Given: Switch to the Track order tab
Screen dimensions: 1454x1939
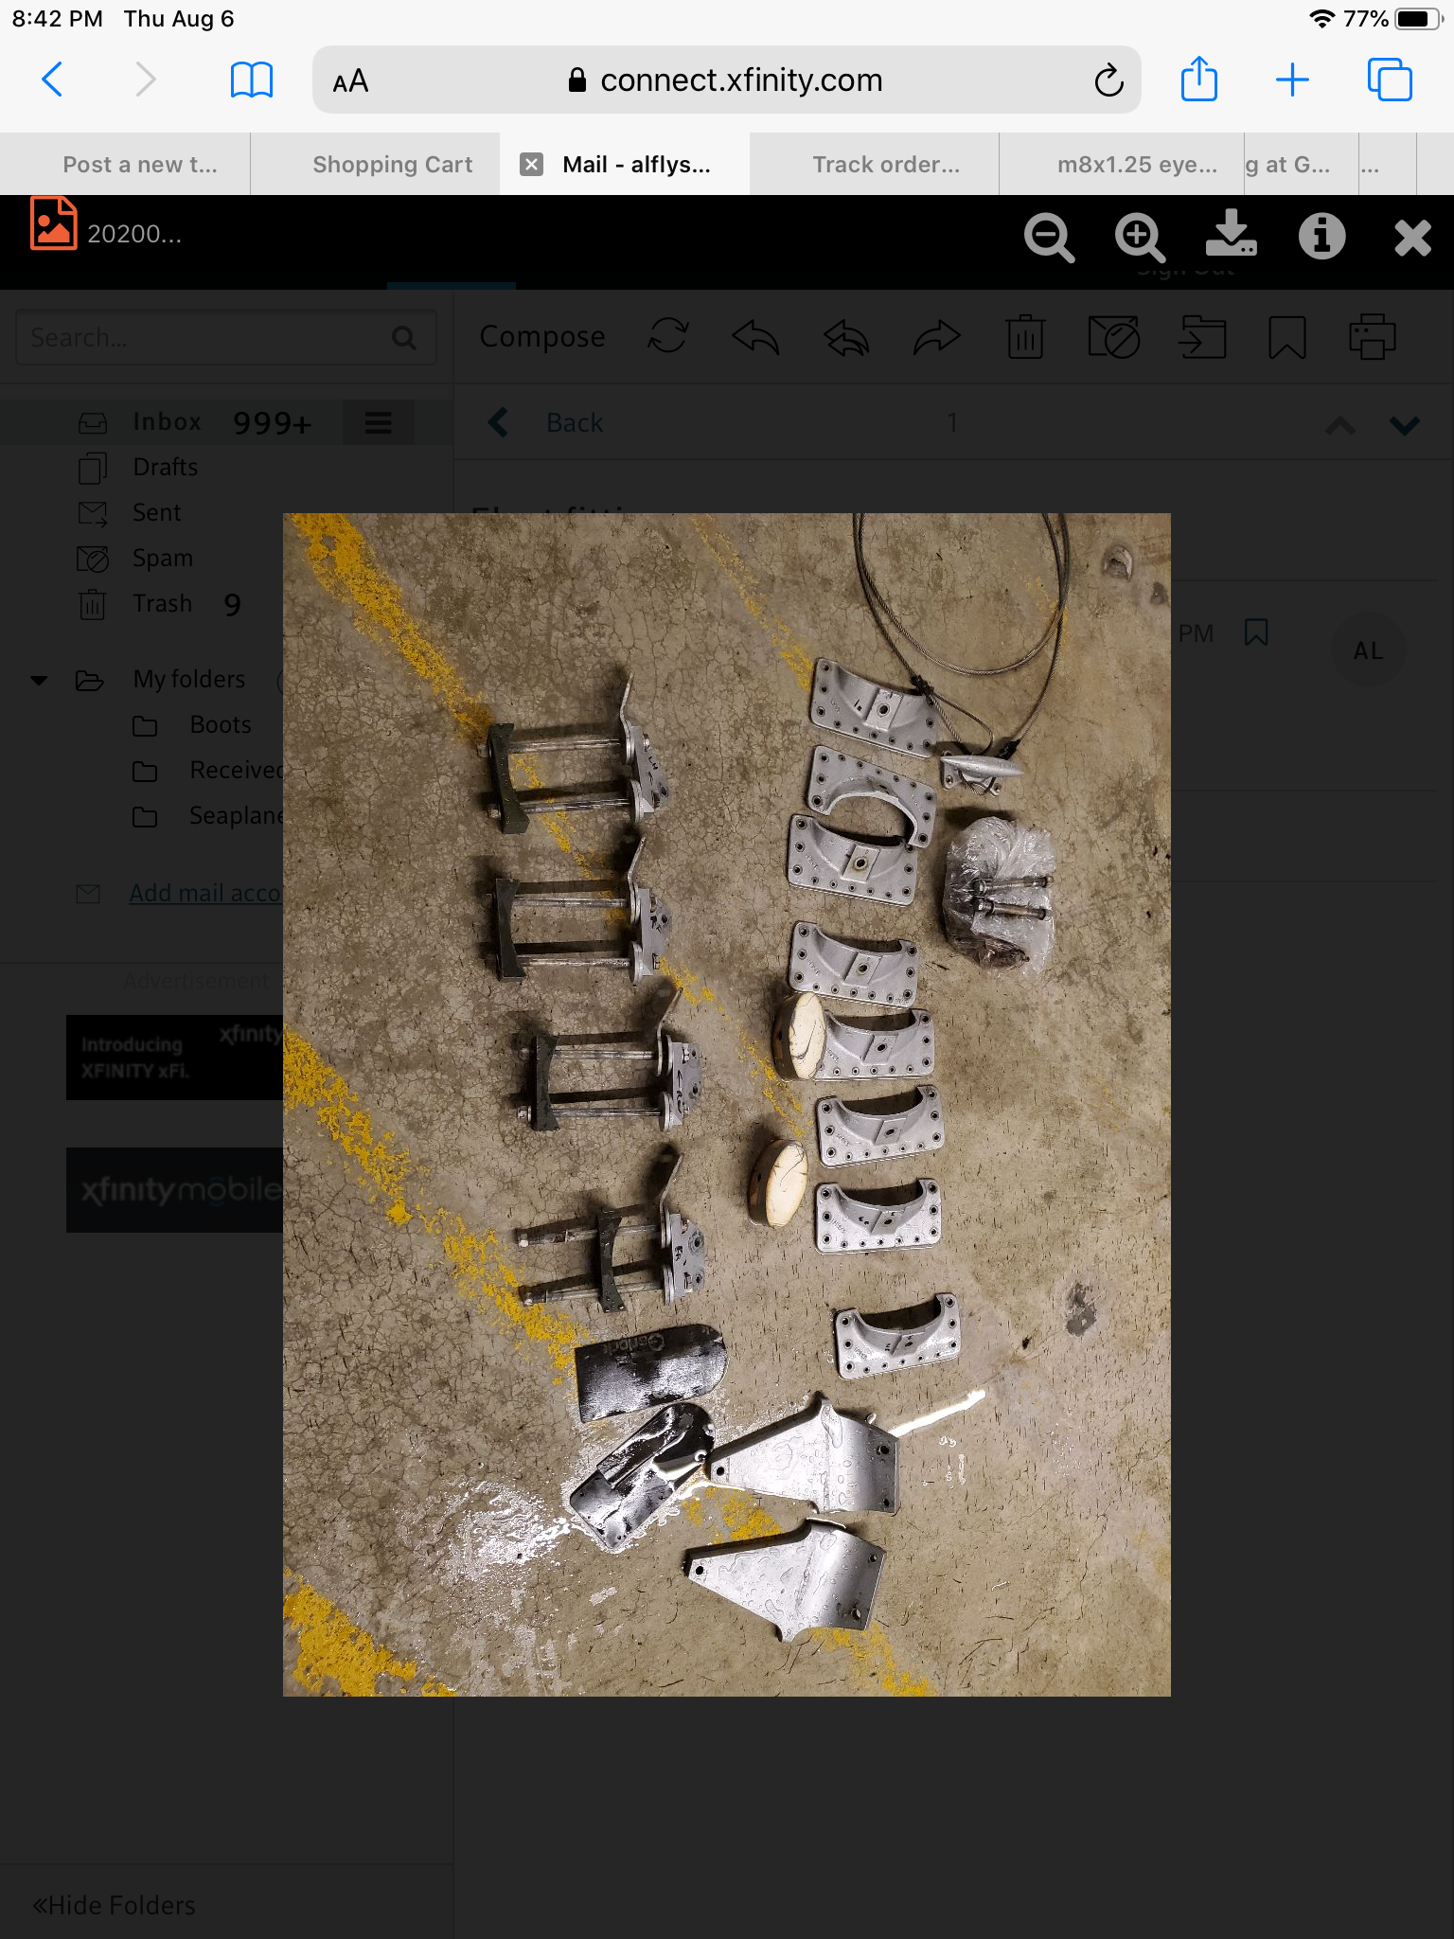Looking at the screenshot, I should [885, 165].
